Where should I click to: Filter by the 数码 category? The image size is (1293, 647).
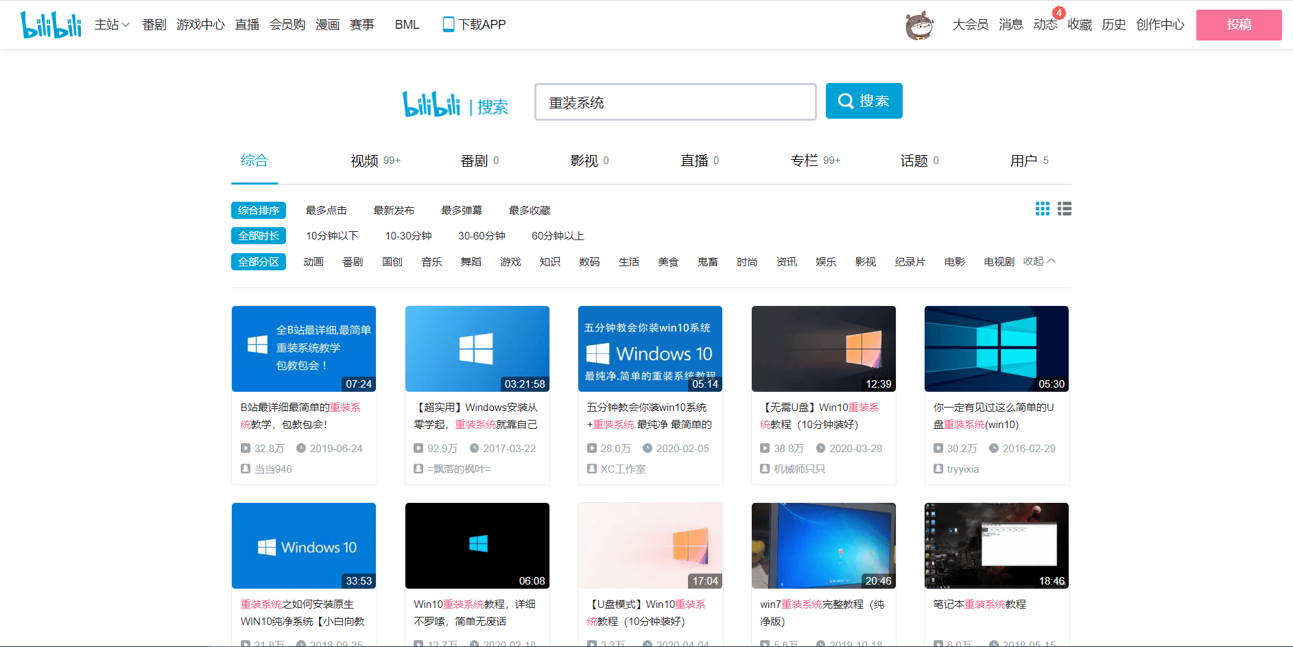(x=589, y=261)
